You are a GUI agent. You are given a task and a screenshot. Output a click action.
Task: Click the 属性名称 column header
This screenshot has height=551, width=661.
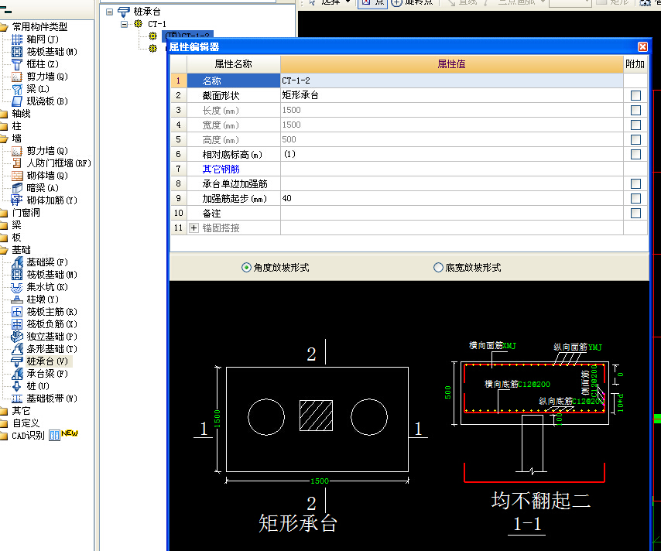click(234, 64)
